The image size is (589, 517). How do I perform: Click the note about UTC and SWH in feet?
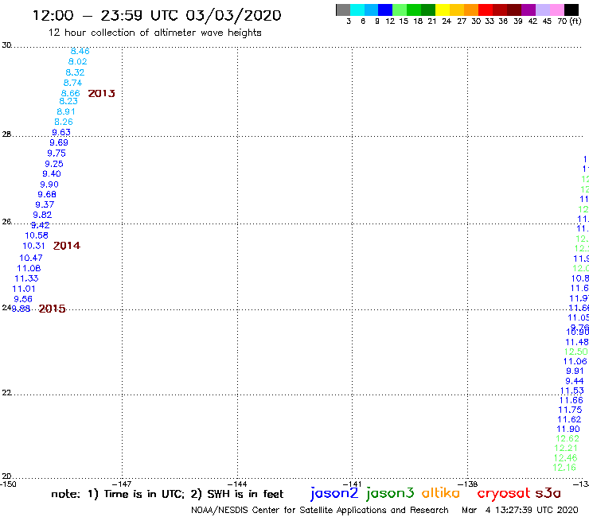point(167,494)
